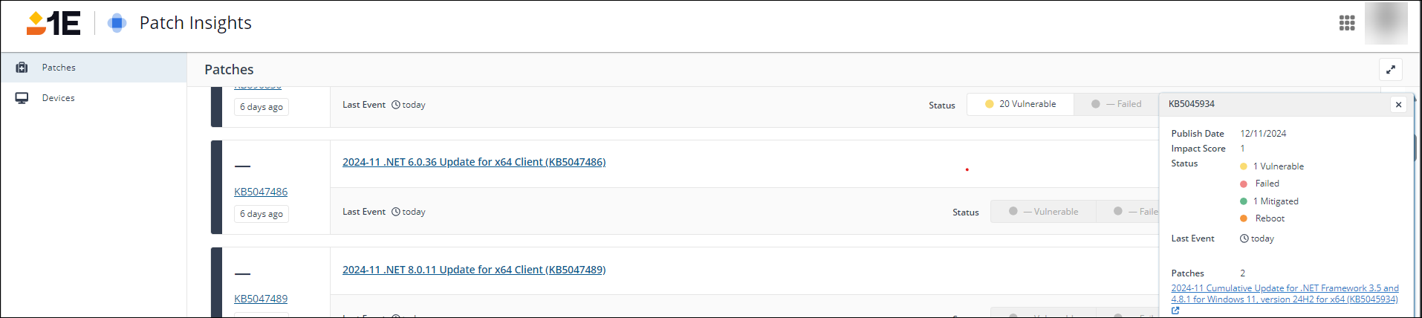1422x318 pixels.
Task: Click the Patches medical-kit sidebar icon
Action: point(22,68)
